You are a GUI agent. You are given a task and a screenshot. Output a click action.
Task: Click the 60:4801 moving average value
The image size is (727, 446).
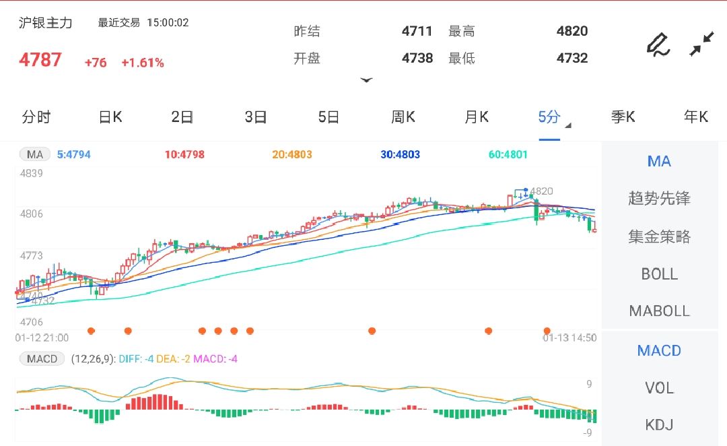point(508,154)
